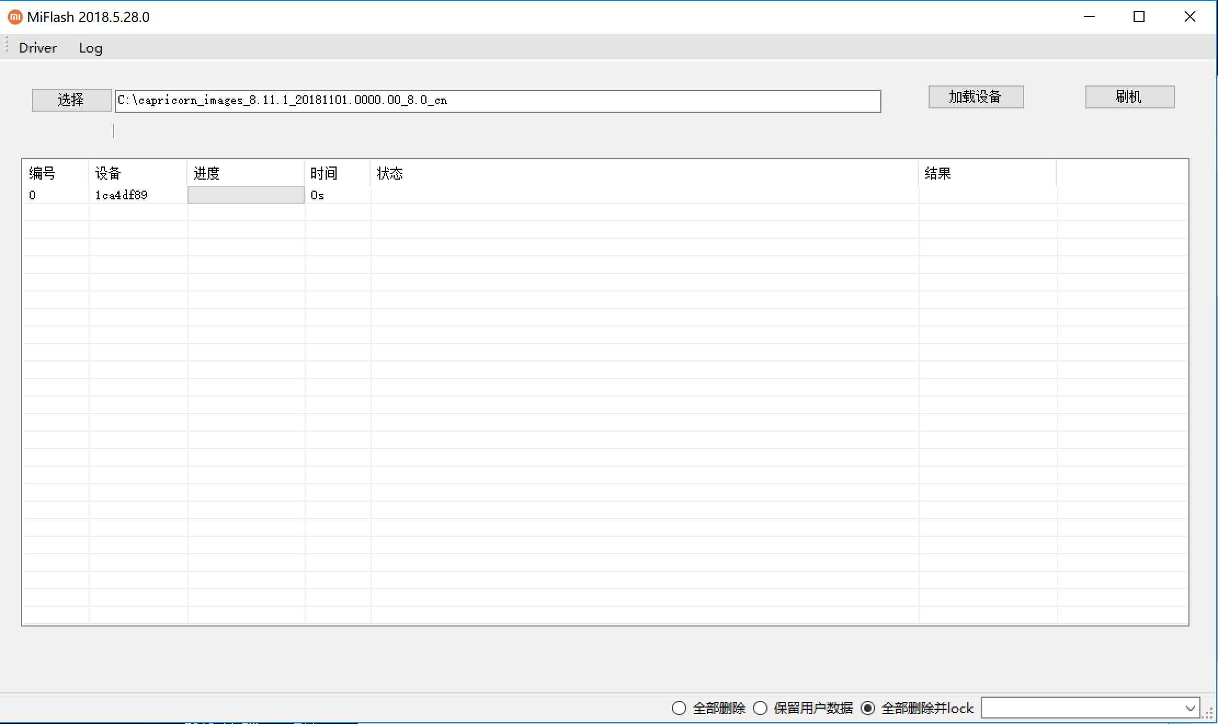Click the MiFlash app logo icon
The image size is (1218, 724).
(x=15, y=17)
